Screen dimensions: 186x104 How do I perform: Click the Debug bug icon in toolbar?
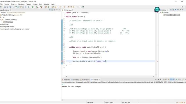pos(28,7)
